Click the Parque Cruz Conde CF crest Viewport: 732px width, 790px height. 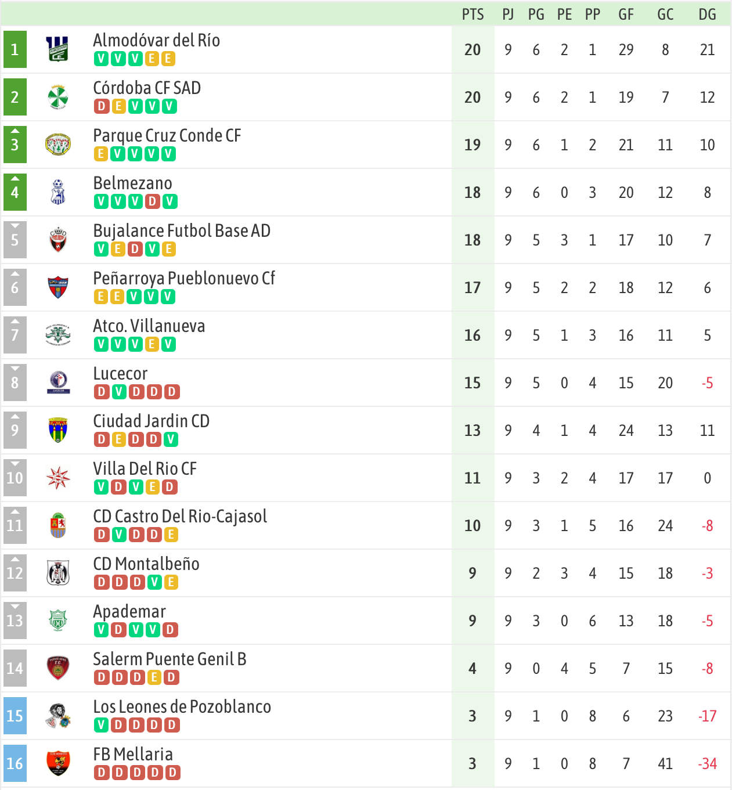coord(57,145)
